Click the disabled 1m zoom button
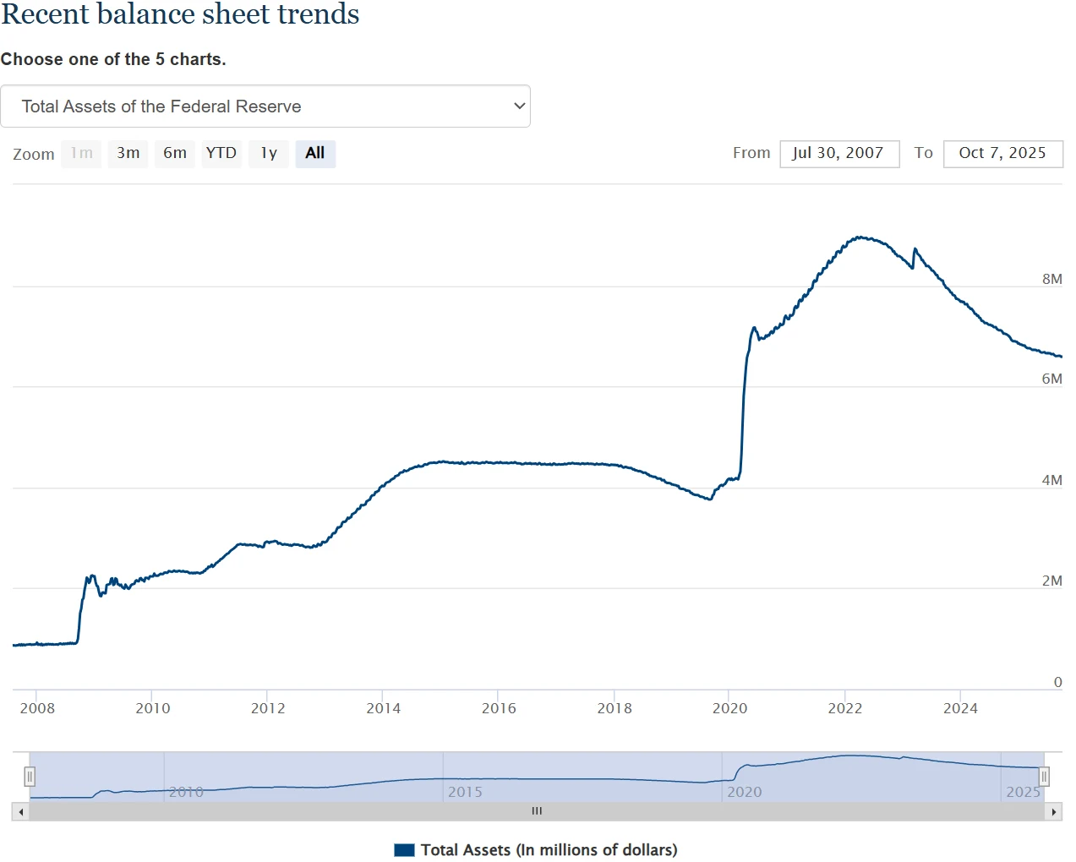Image resolution: width=1076 pixels, height=862 pixels. point(81,153)
